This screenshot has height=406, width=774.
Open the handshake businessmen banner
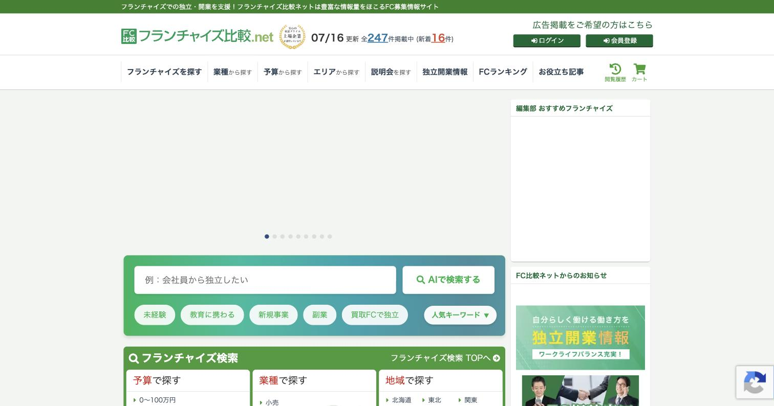tap(580, 391)
